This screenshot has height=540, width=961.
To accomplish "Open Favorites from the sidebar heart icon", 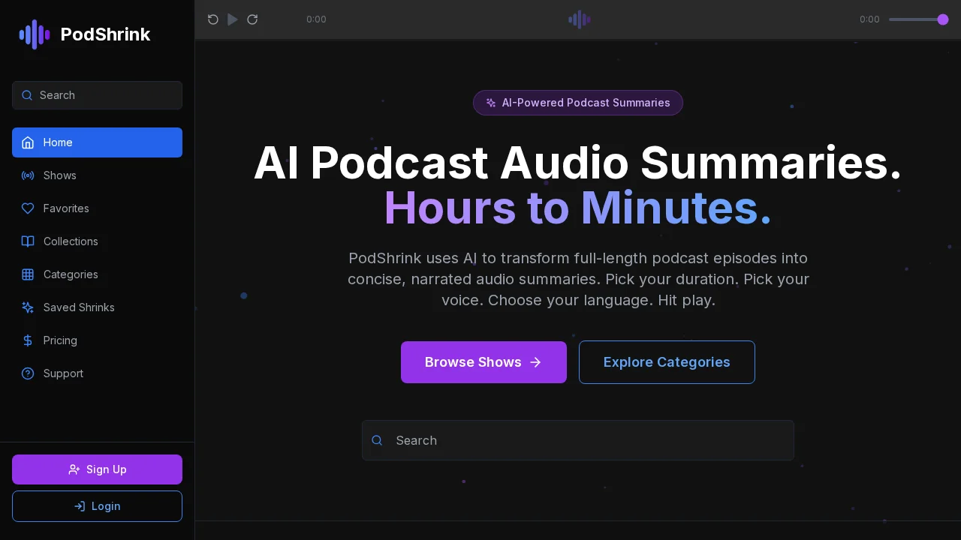I will coord(28,208).
